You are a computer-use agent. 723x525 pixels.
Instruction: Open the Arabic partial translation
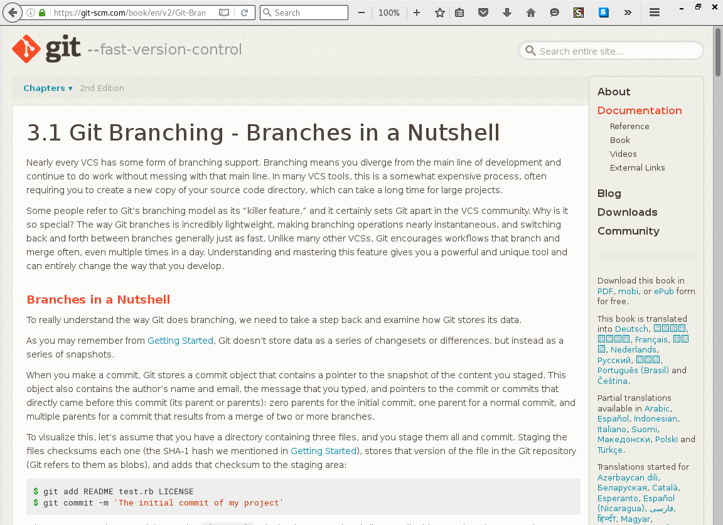click(656, 409)
